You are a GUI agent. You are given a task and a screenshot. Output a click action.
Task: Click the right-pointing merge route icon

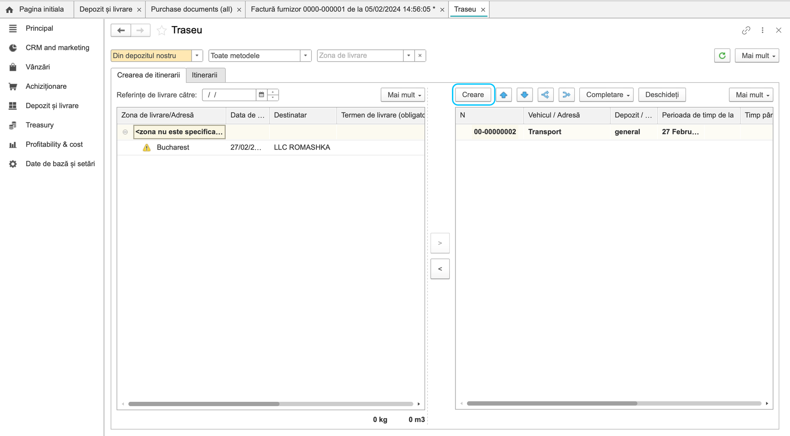point(566,95)
